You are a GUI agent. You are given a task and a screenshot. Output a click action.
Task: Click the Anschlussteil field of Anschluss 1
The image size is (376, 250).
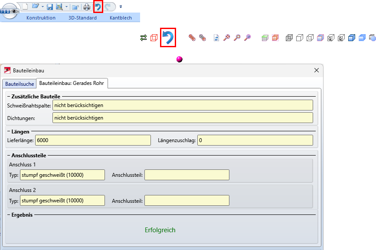[x=187, y=175]
